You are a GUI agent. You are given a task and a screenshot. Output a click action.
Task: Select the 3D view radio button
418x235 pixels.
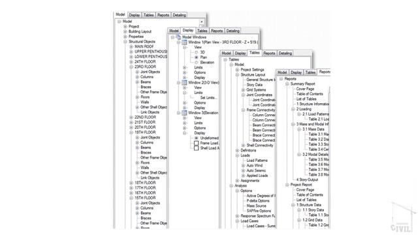197,52
